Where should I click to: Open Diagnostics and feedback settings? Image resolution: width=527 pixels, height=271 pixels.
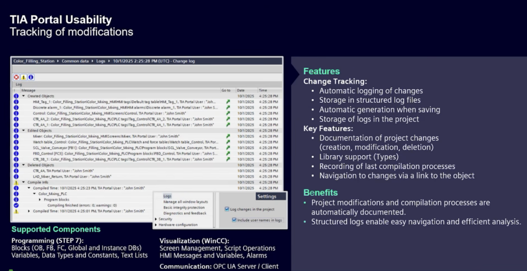point(185,213)
